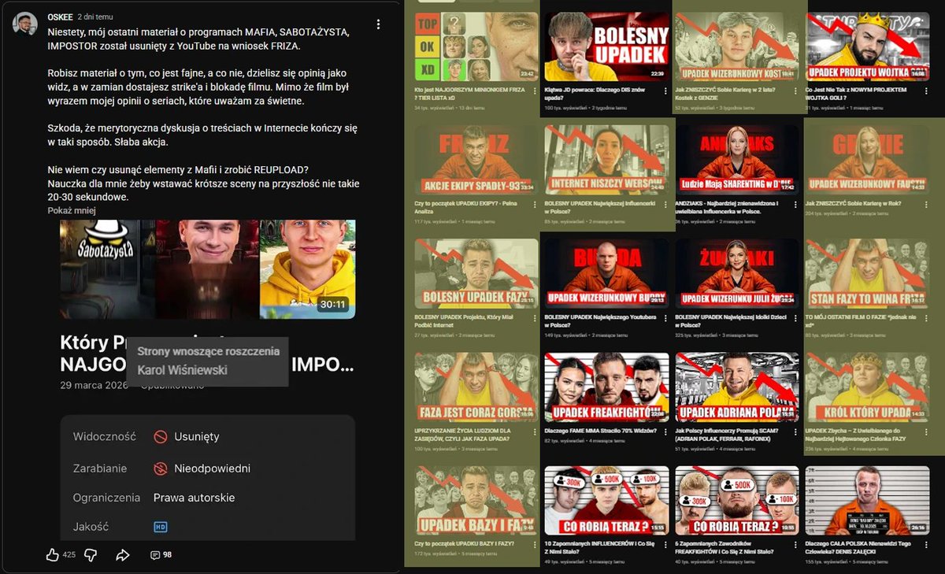Open 'UPADEK FREAKFIGHTÓW' thumbnail
Viewport: 945px width, 574px height.
click(x=607, y=387)
